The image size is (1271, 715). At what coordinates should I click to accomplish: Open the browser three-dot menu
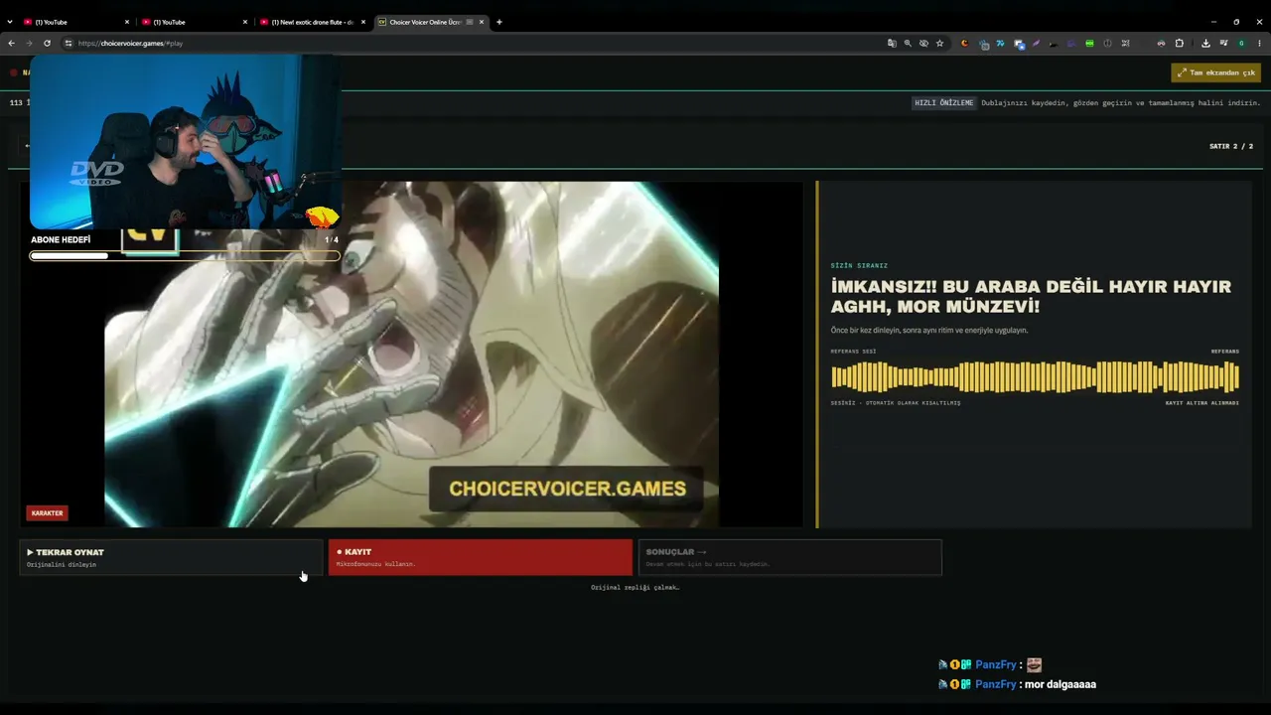(1259, 43)
